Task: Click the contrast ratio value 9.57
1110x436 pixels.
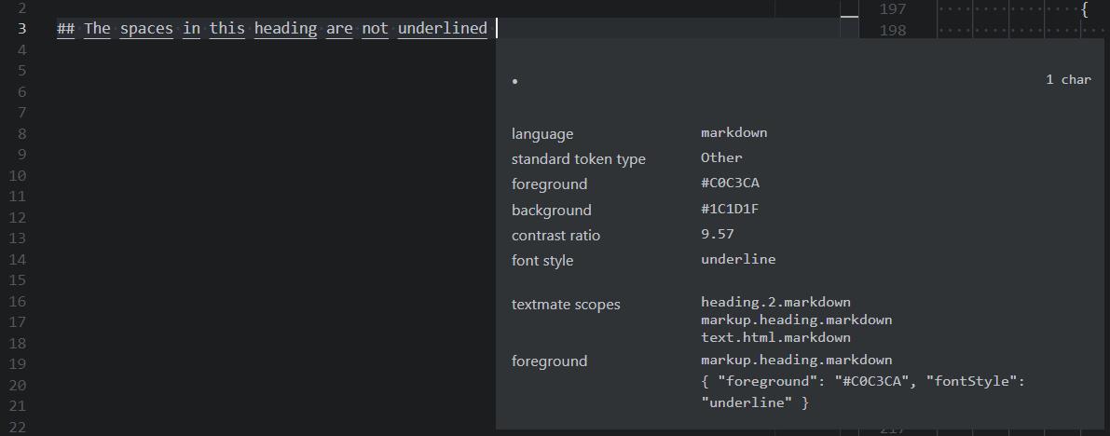Action: (x=717, y=234)
